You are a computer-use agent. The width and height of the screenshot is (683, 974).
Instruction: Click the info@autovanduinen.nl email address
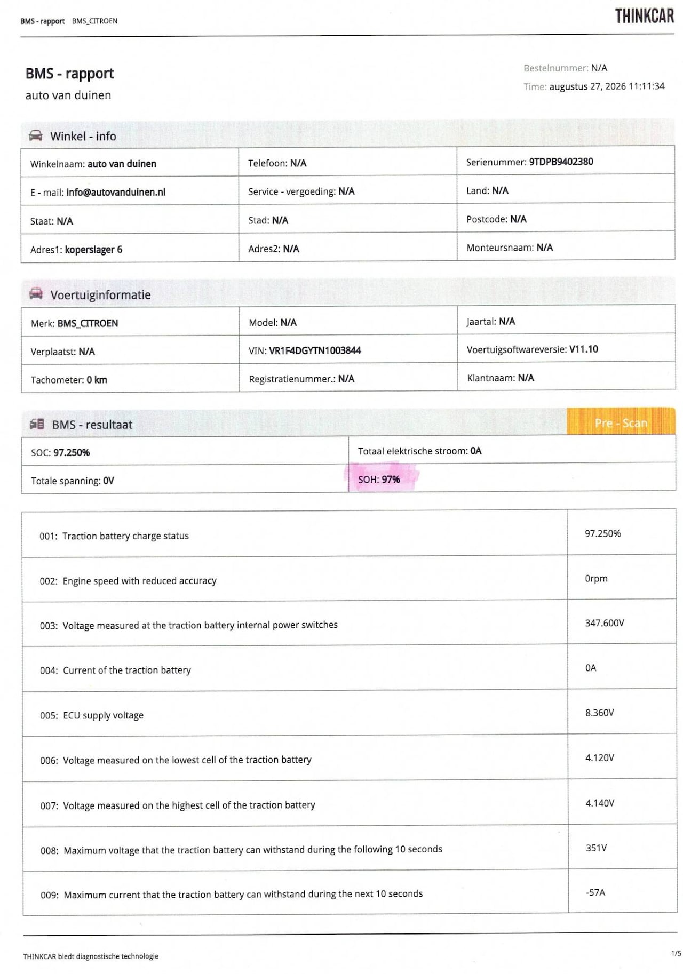pyautogui.click(x=116, y=192)
